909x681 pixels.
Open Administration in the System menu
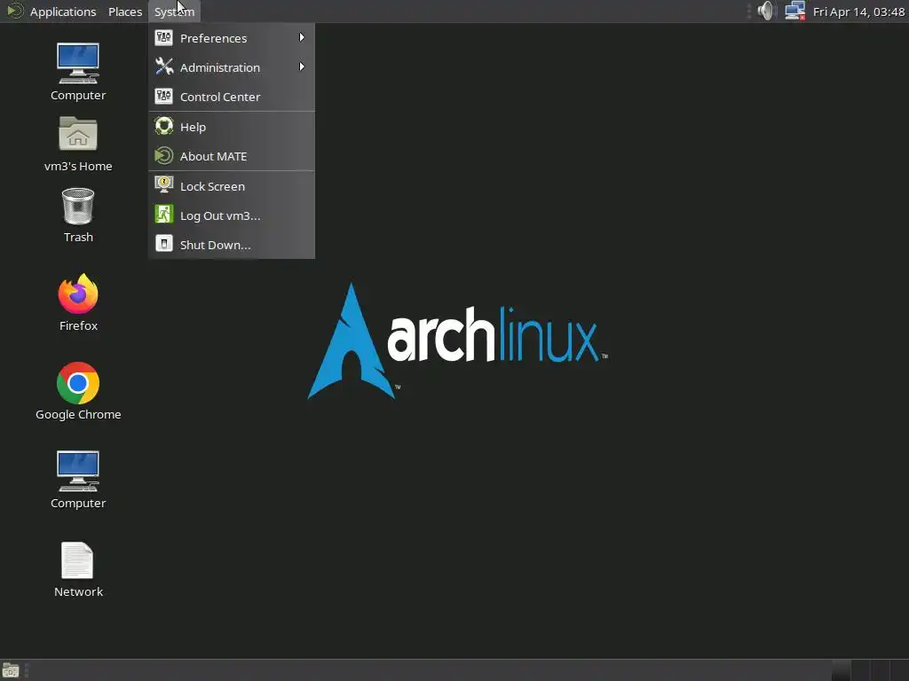pos(232,67)
